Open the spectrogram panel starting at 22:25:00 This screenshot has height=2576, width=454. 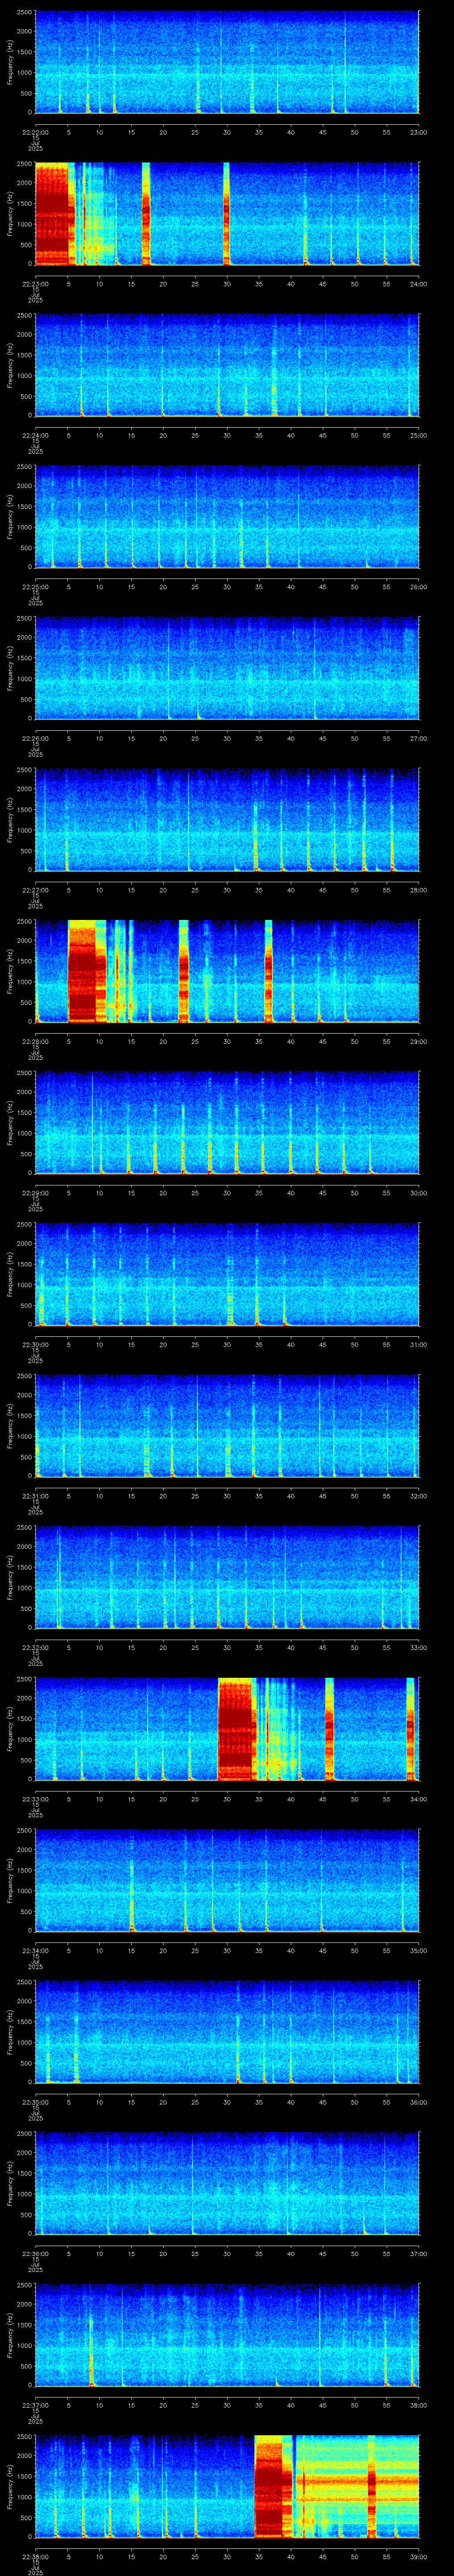coord(227,517)
